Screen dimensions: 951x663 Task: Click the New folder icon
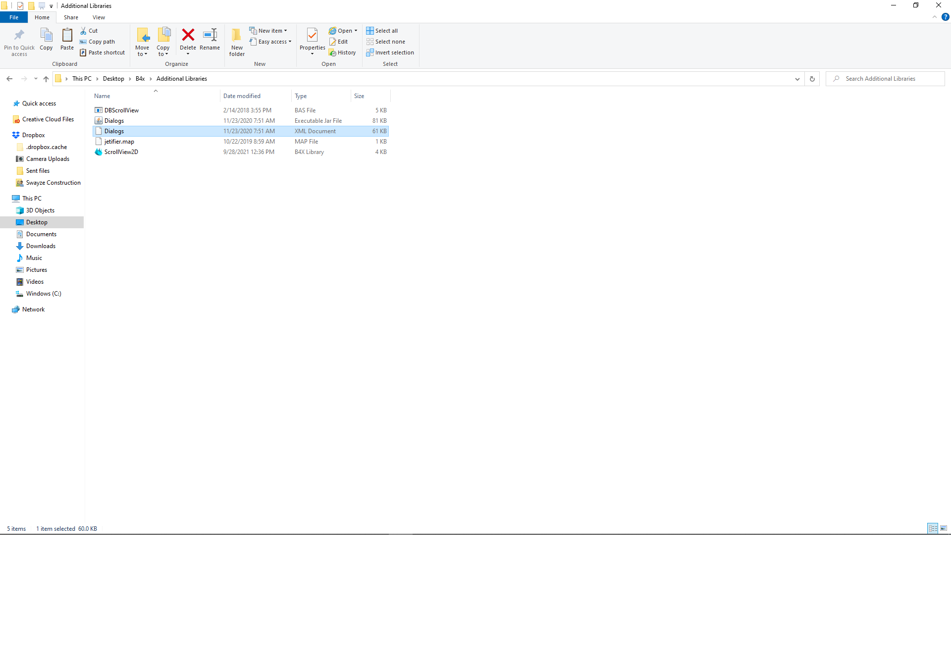pyautogui.click(x=237, y=35)
